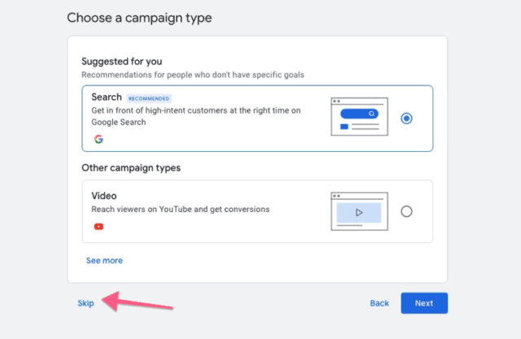Screen dimensions: 521x339
Task: Go back with the Back button
Action: pos(379,303)
